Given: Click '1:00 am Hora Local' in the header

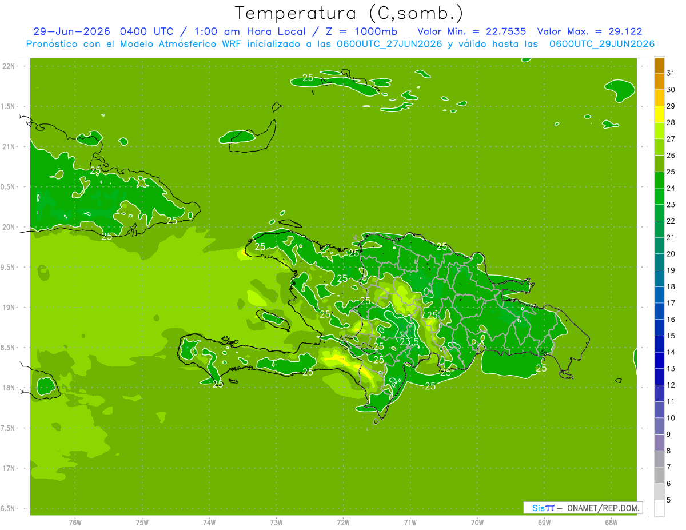Looking at the screenshot, I should [250, 31].
